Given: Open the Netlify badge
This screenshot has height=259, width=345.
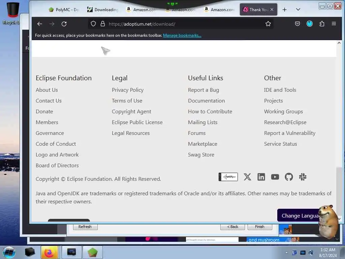Looking at the screenshot, I should (x=228, y=177).
